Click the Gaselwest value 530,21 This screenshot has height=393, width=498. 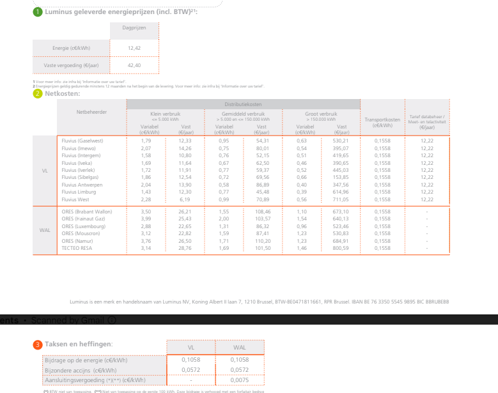pos(341,141)
